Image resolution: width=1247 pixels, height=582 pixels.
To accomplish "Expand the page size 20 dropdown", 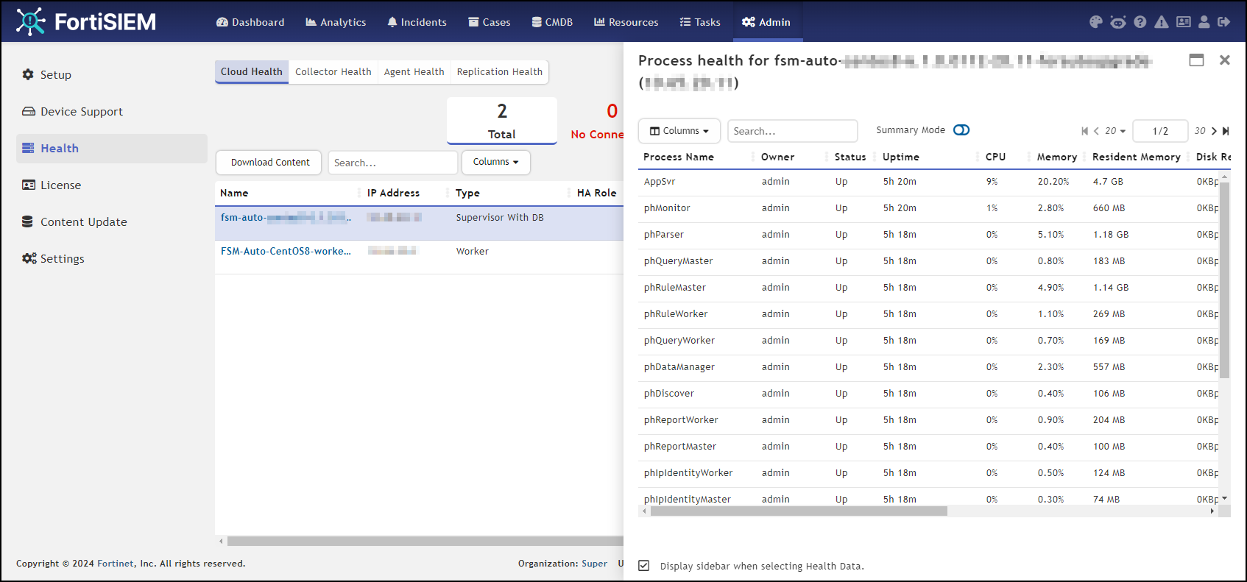I will point(1114,131).
